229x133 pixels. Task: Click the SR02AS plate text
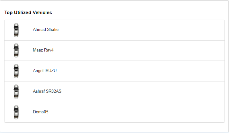point(54,91)
